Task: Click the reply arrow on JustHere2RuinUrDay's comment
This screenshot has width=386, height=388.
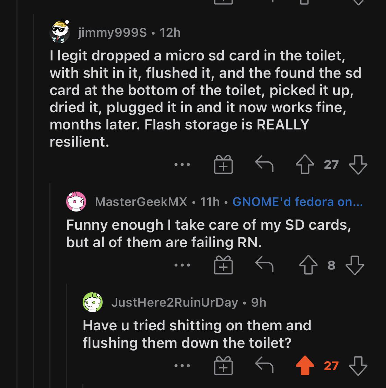Action: point(265,366)
